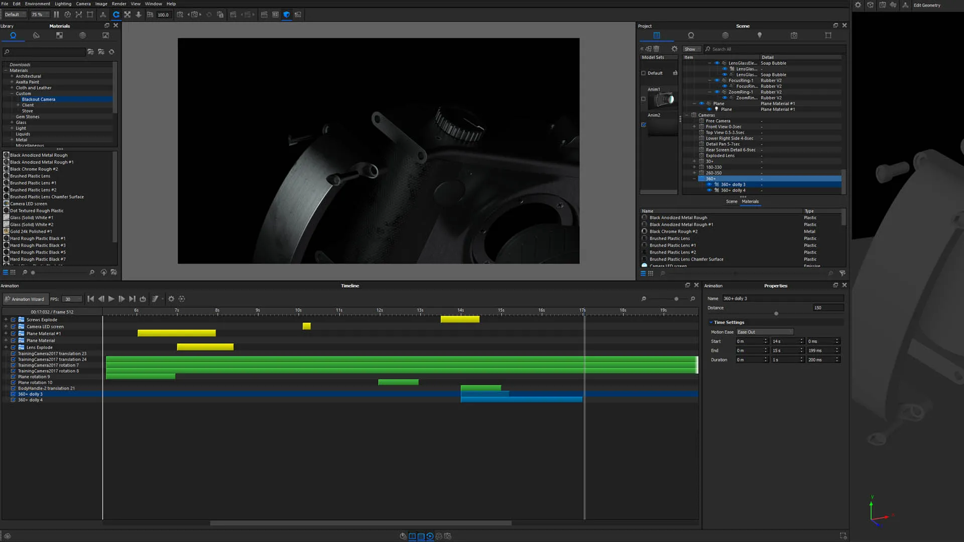Select the Blackout Camera library folder
The width and height of the screenshot is (964, 542).
tap(39, 99)
